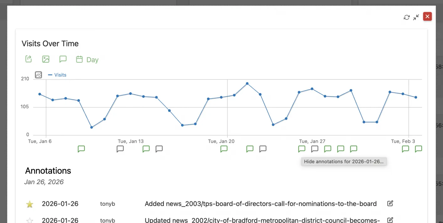Open annotations via the speech bubble toolbar icon
Viewport: 443px width, 223px height.
point(63,59)
